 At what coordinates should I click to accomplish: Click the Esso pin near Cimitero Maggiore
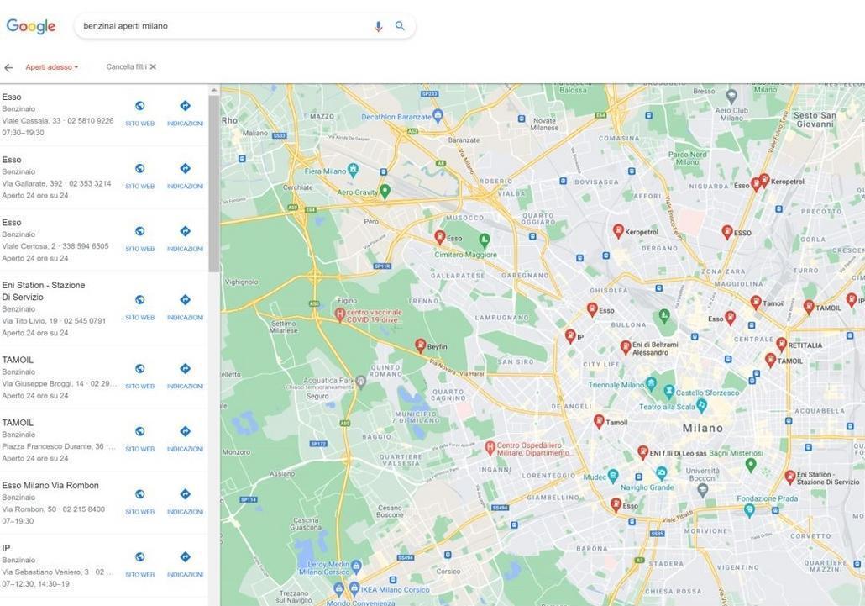click(440, 237)
